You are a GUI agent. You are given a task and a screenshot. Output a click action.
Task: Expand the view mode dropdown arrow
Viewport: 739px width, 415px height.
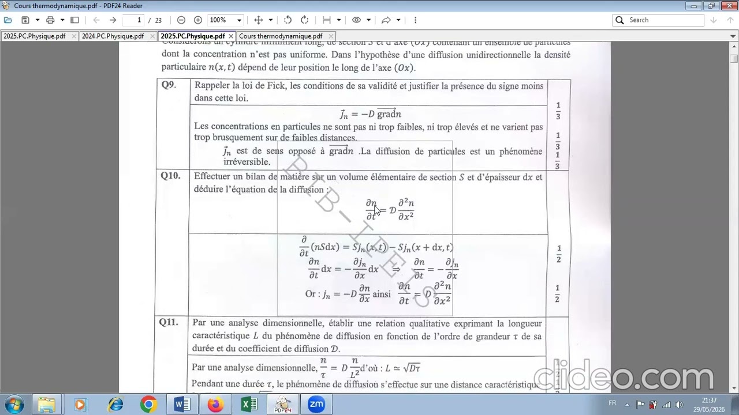369,20
